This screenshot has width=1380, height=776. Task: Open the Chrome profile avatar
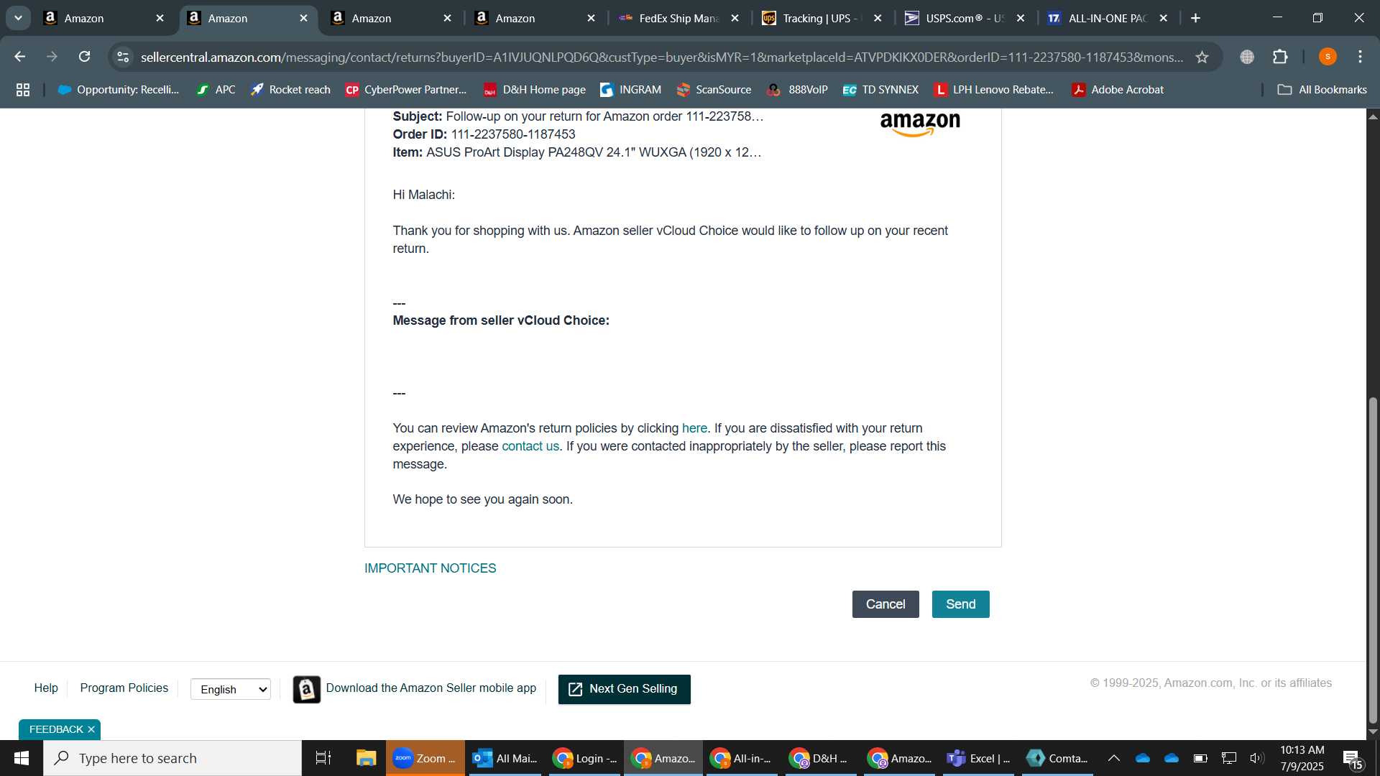click(1328, 57)
